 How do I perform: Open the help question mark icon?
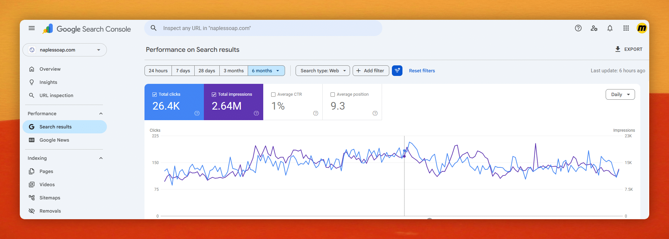(578, 28)
